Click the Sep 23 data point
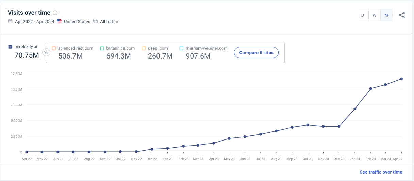Image resolution: width=414 pixels, height=181 pixels. (292, 127)
